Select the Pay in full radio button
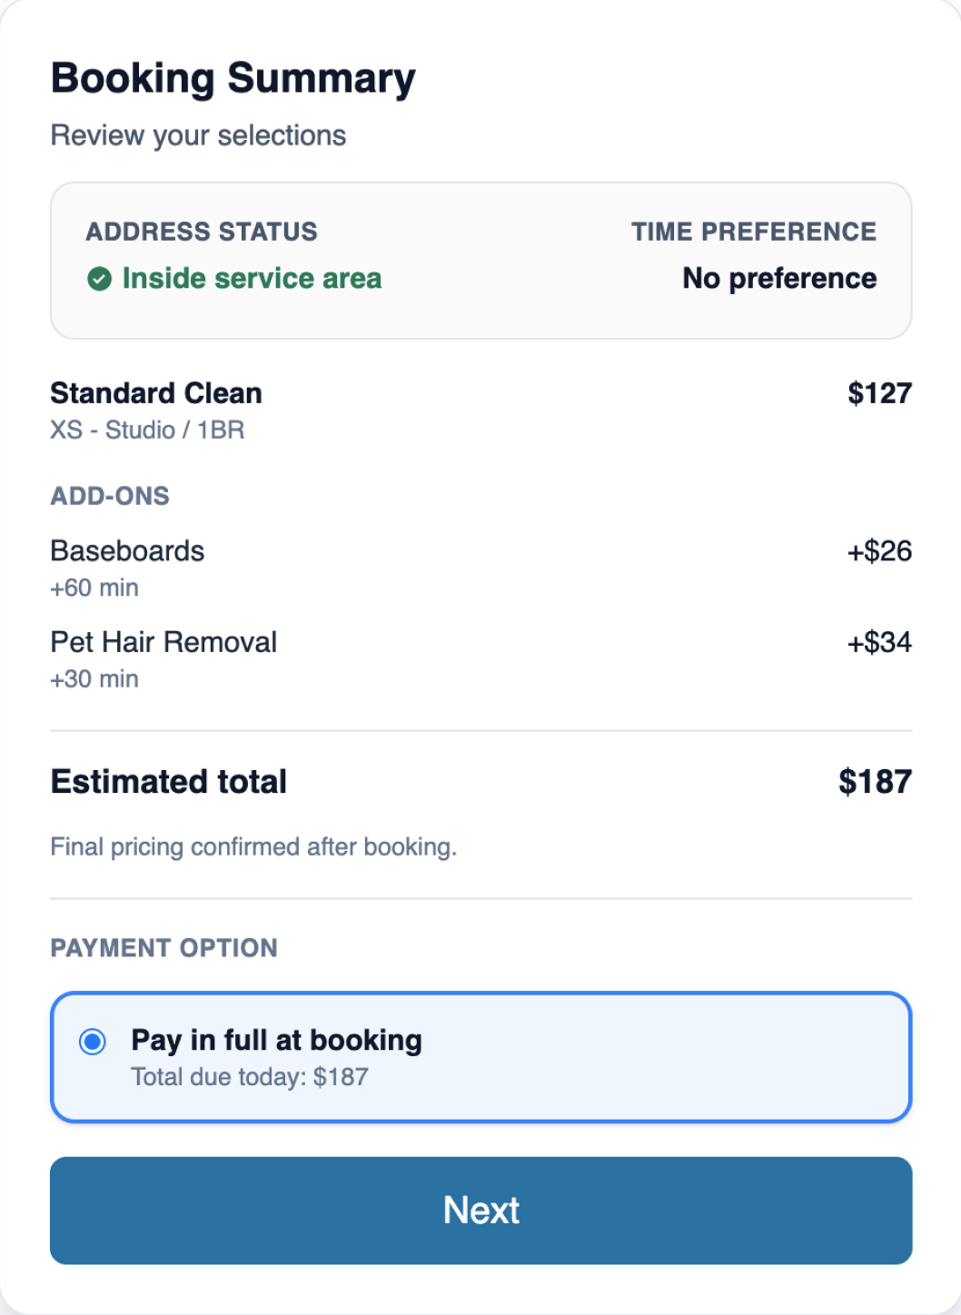This screenshot has width=961, height=1315. point(93,1042)
